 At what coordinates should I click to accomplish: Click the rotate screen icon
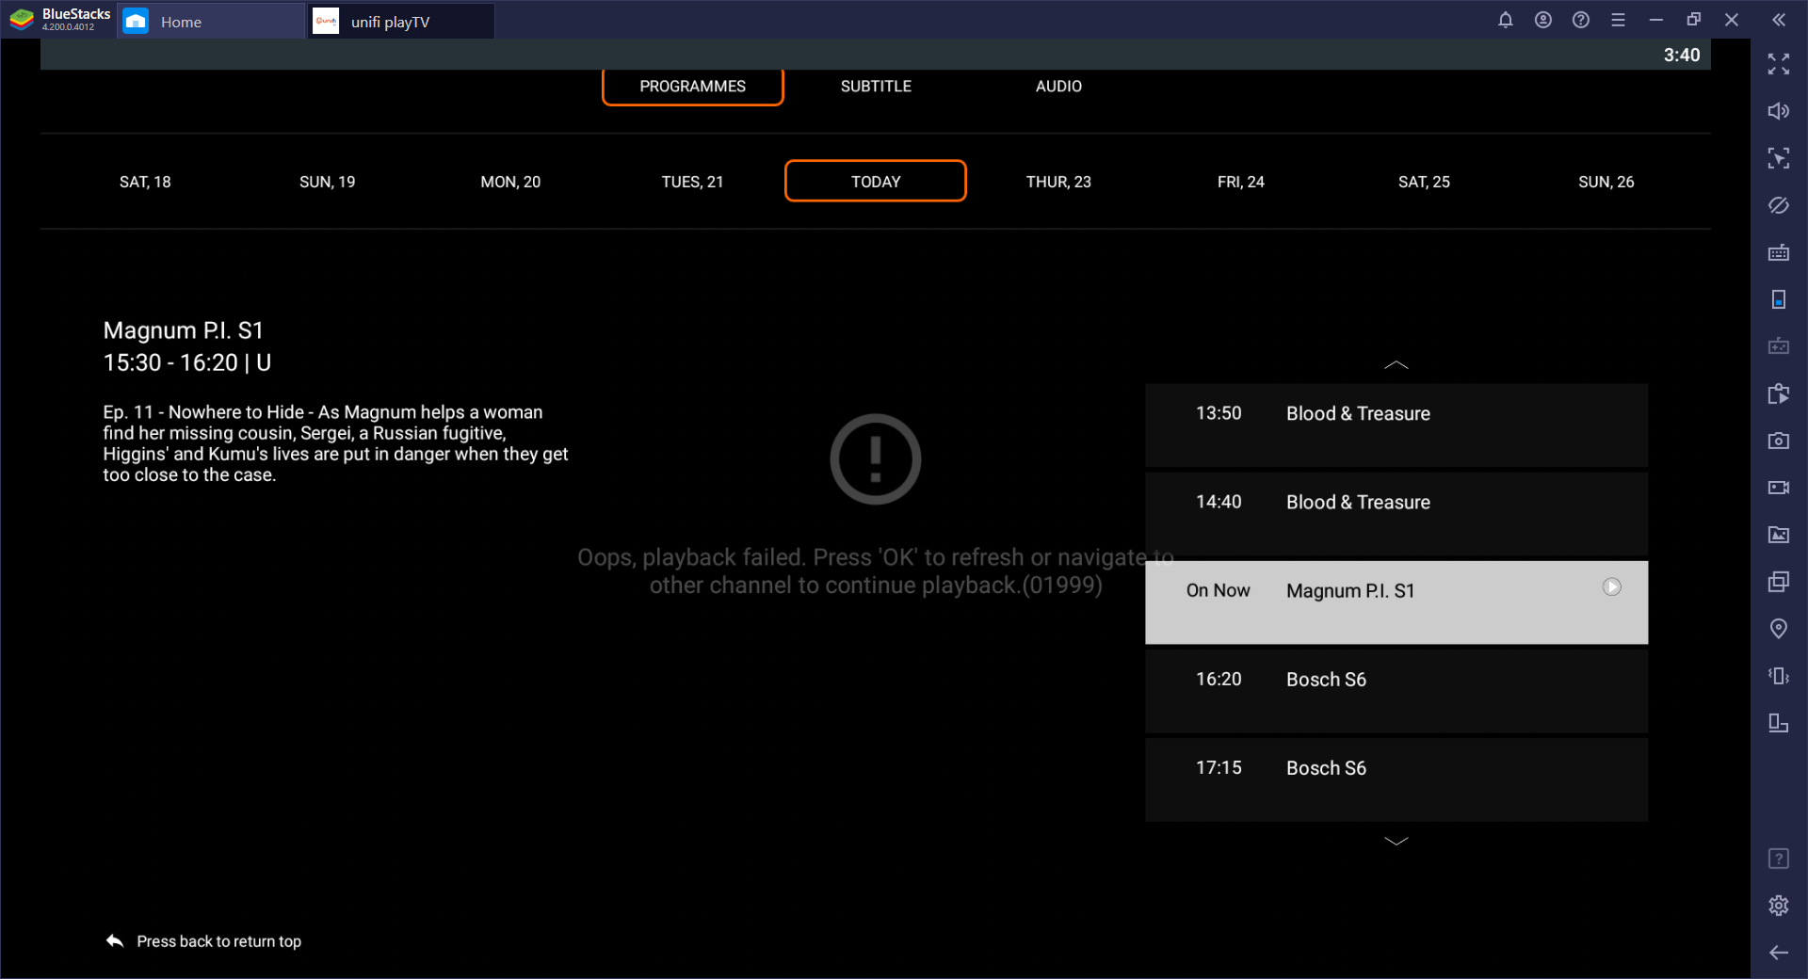(x=1779, y=723)
